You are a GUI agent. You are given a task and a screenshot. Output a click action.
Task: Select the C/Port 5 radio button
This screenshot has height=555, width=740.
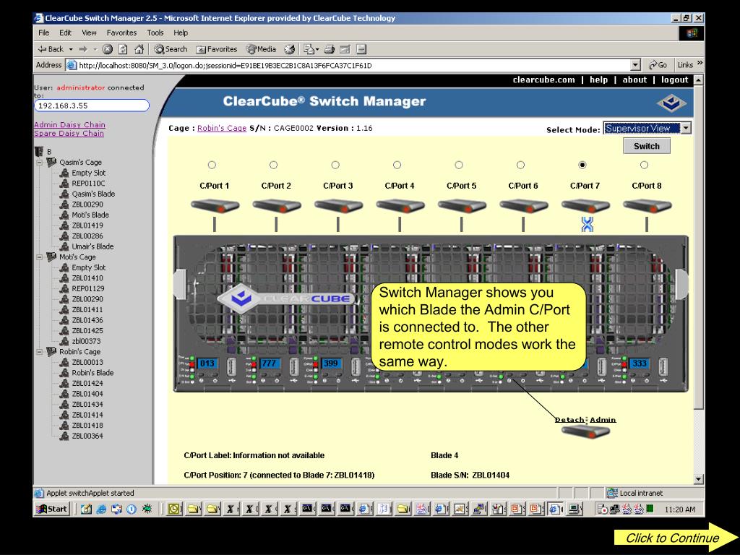459,165
